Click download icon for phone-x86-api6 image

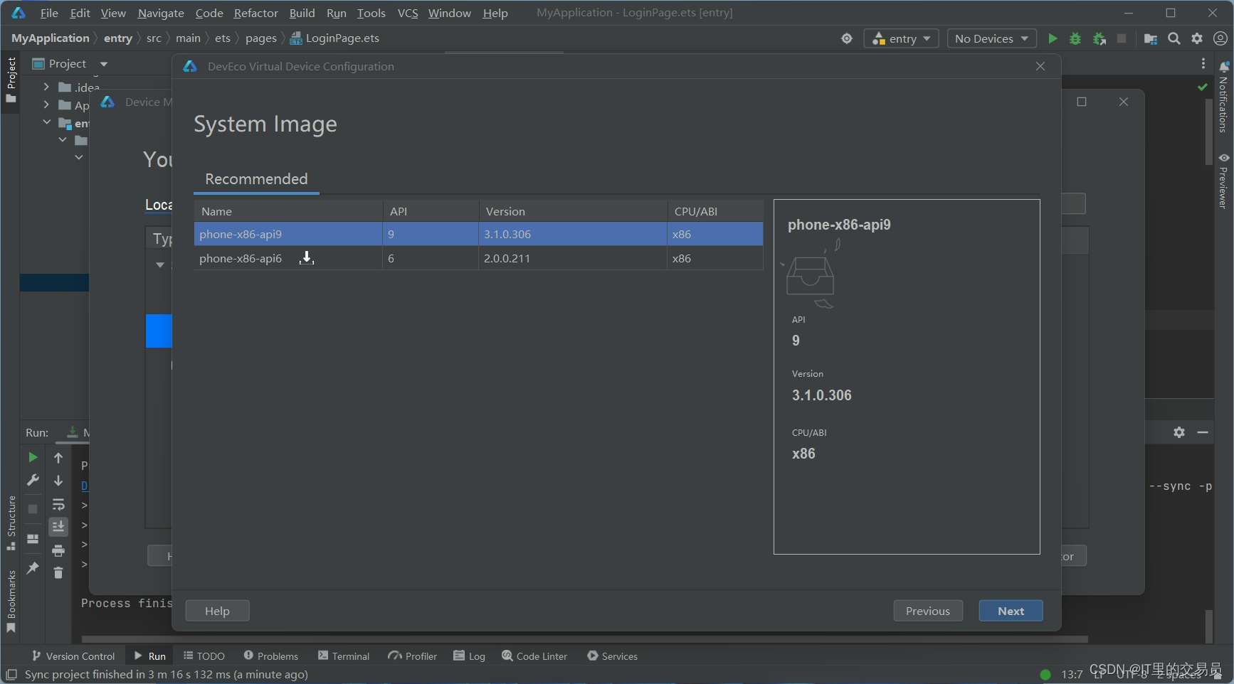pos(307,257)
